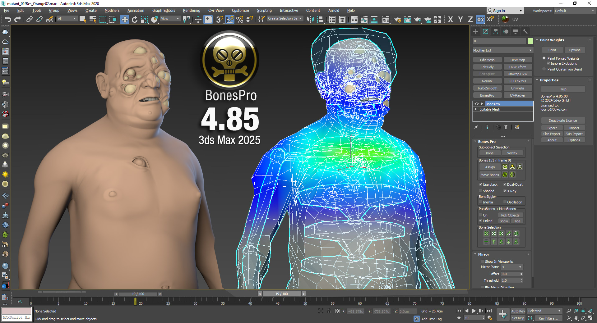
Task: Open the Graph Editors menu
Action: pyautogui.click(x=164, y=11)
